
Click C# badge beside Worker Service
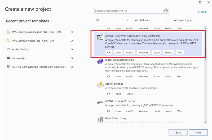pos(72,49)
